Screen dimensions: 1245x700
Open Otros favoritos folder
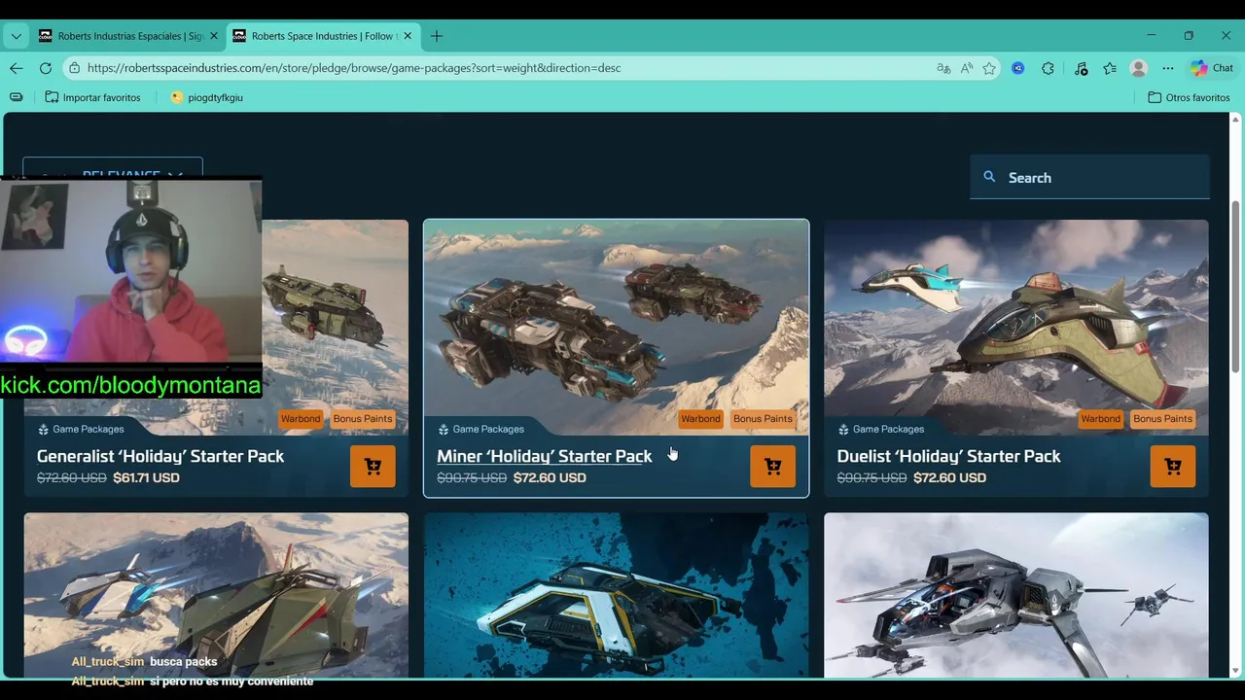click(1189, 97)
